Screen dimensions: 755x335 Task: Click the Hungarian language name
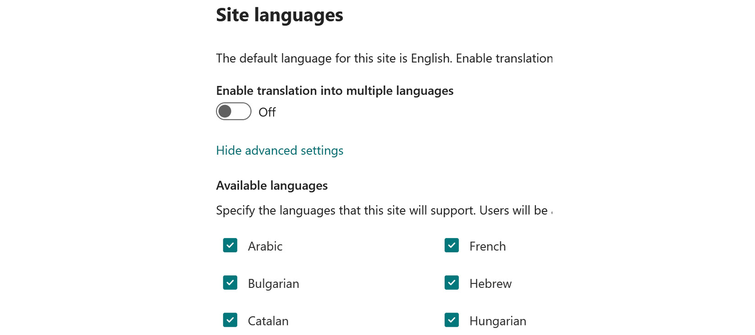tap(497, 321)
